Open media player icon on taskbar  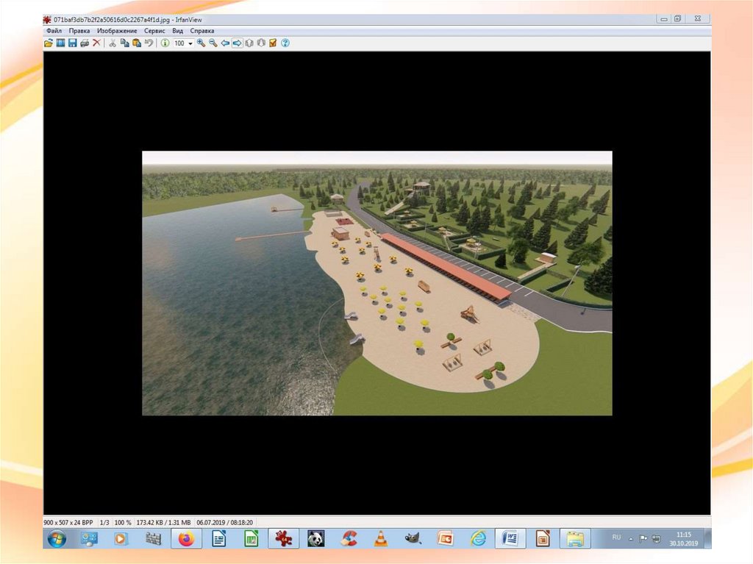click(121, 539)
